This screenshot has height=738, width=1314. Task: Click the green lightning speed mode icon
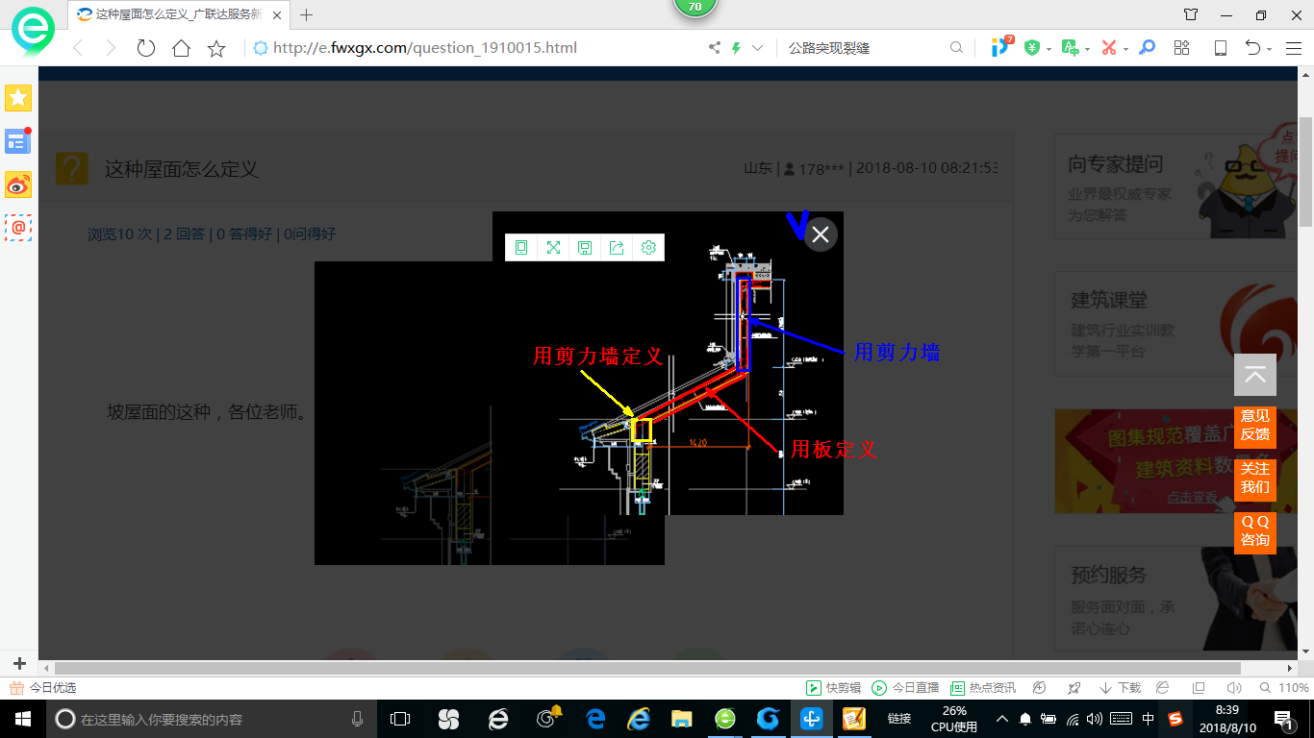737,48
